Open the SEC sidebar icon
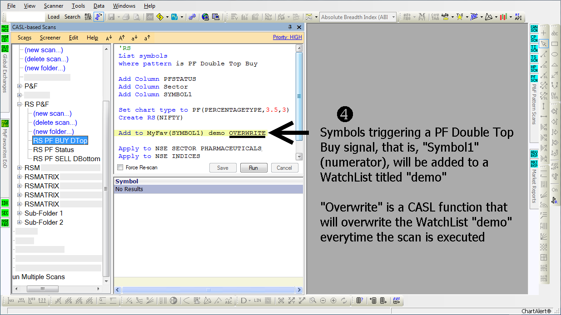 pos(5,213)
